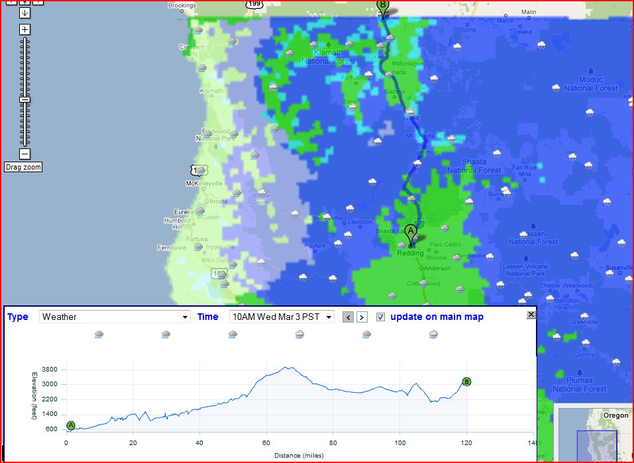634x463 pixels.
Task: Click the zoom in plus button
Action: (25, 30)
